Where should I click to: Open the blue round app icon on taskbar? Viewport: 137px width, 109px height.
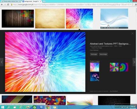pyautogui.click(x=41, y=107)
